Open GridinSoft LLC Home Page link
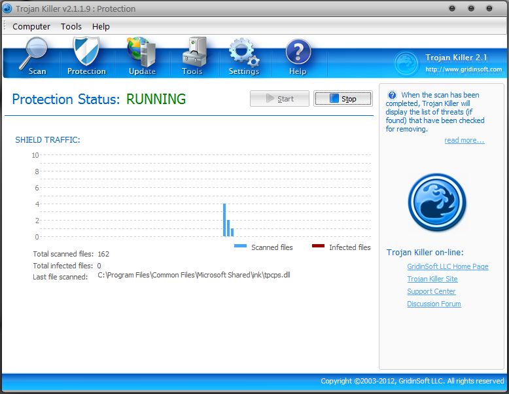509x394 pixels. click(448, 266)
